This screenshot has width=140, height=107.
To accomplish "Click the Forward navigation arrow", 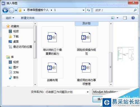I will (x=11, y=10).
